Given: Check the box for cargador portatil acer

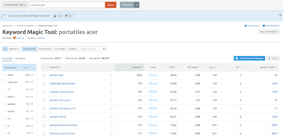Looking at the screenshot, I should tap(44, 92).
